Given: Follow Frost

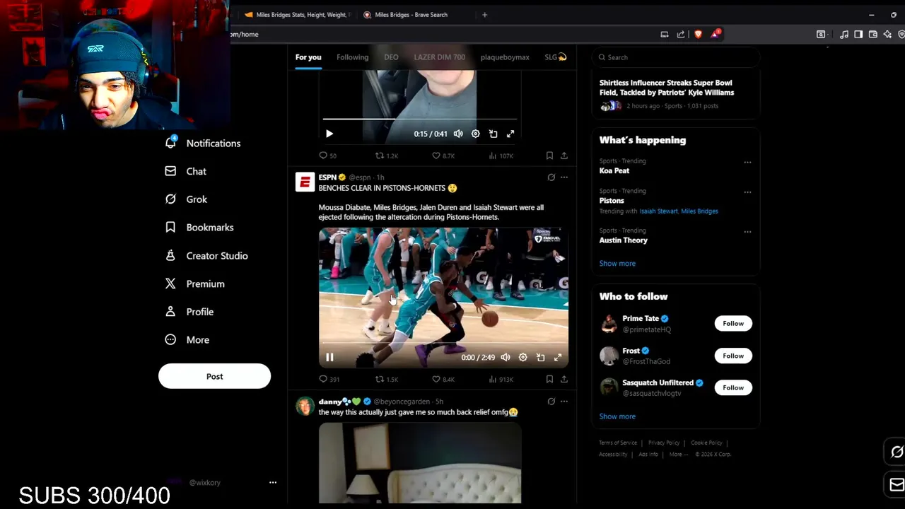Looking at the screenshot, I should tap(733, 356).
